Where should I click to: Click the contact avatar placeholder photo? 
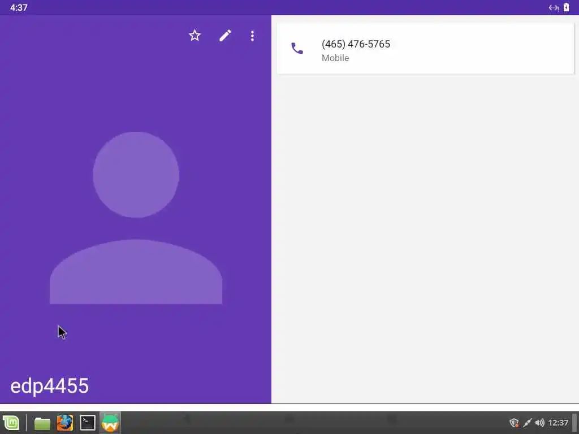[136, 218]
